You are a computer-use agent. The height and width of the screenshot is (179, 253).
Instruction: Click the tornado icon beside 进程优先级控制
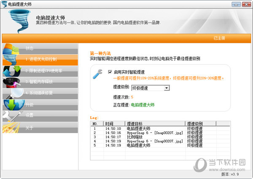pyautogui.click(x=10, y=60)
